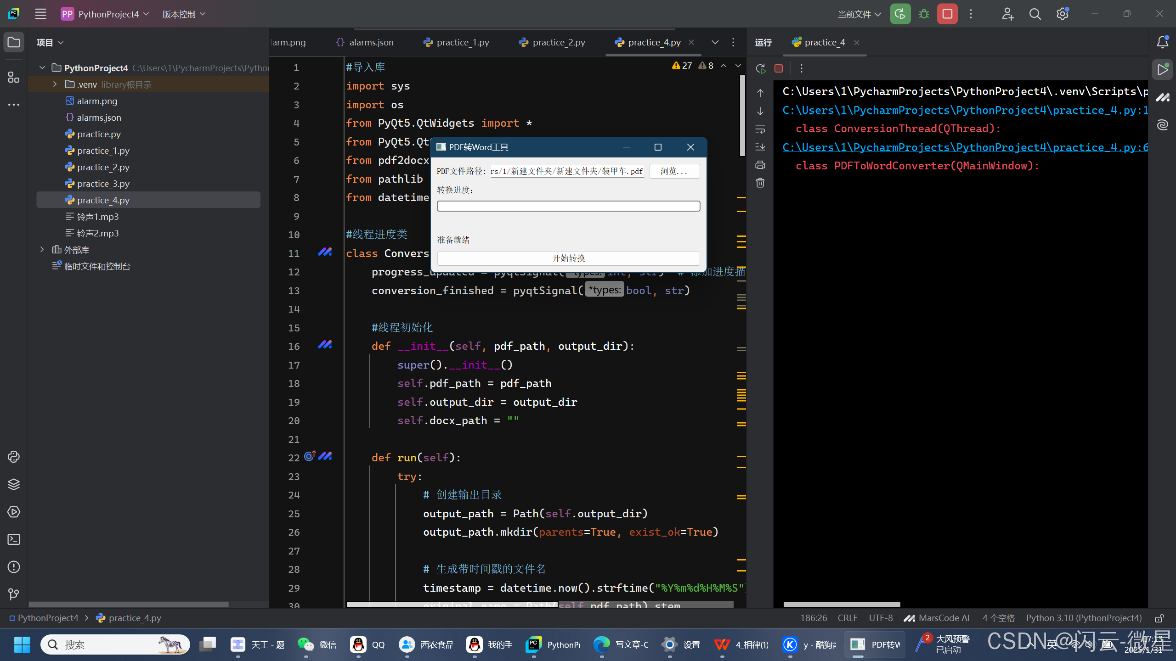Switch to the practice_2.py tab
Viewport: 1176px width, 661px height.
coord(552,42)
